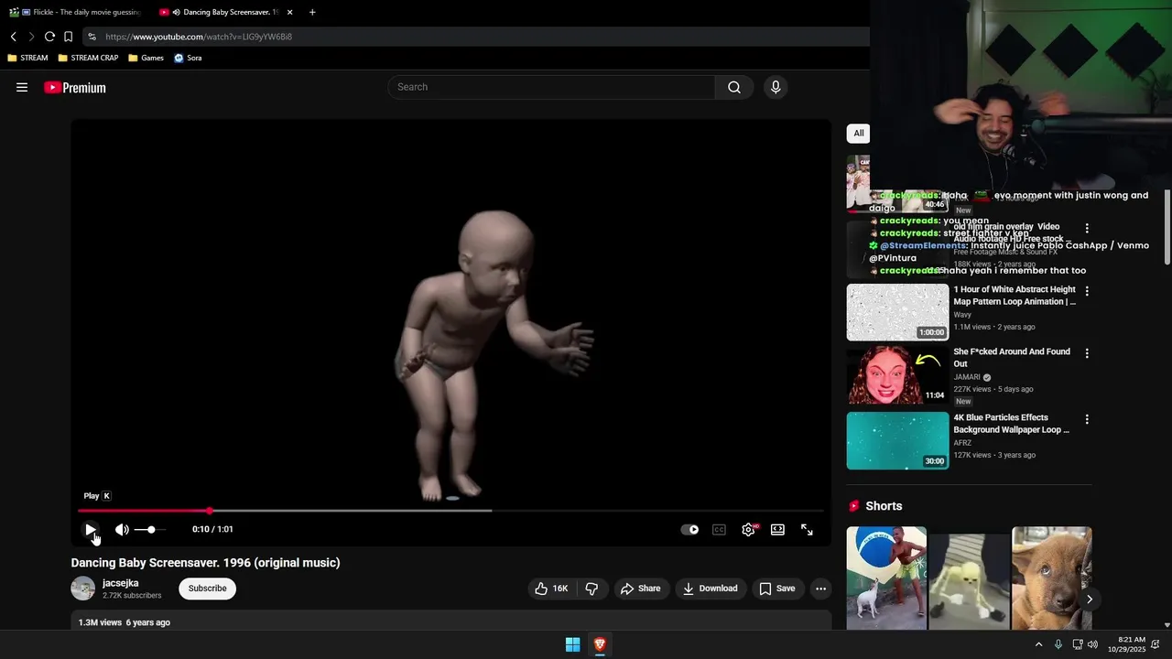
Task: Open jacsejka channel avatar
Action: pyautogui.click(x=83, y=589)
